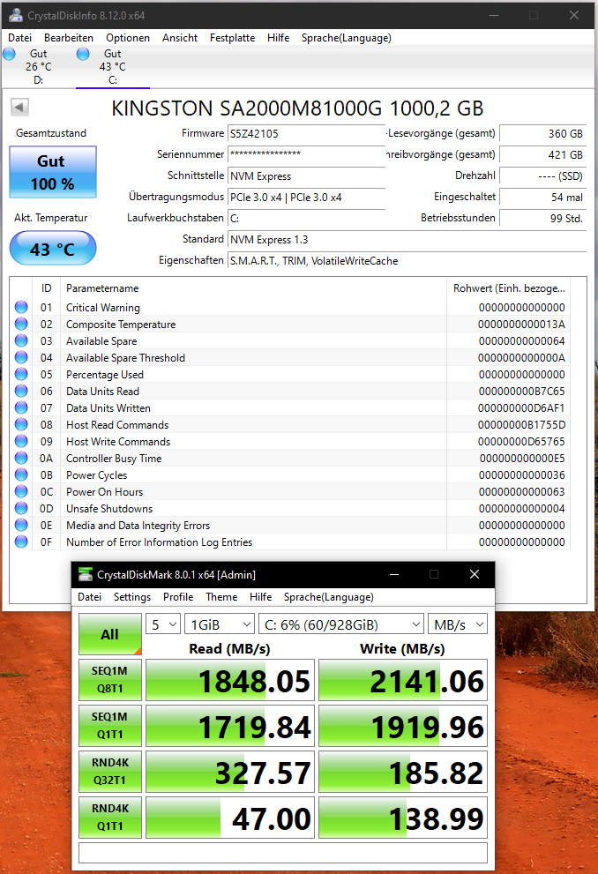Run the RND4K Q32T1 test

pyautogui.click(x=109, y=772)
